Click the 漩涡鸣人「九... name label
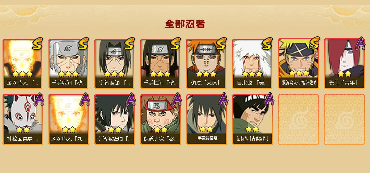The height and width of the screenshot is (173, 370). 69,139
